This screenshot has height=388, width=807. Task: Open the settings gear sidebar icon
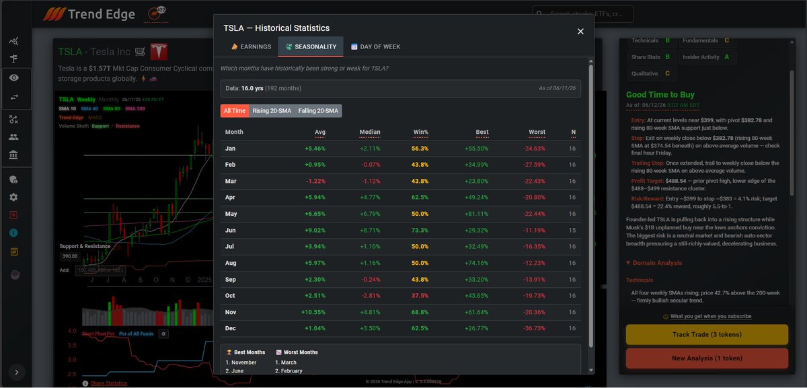click(x=13, y=198)
